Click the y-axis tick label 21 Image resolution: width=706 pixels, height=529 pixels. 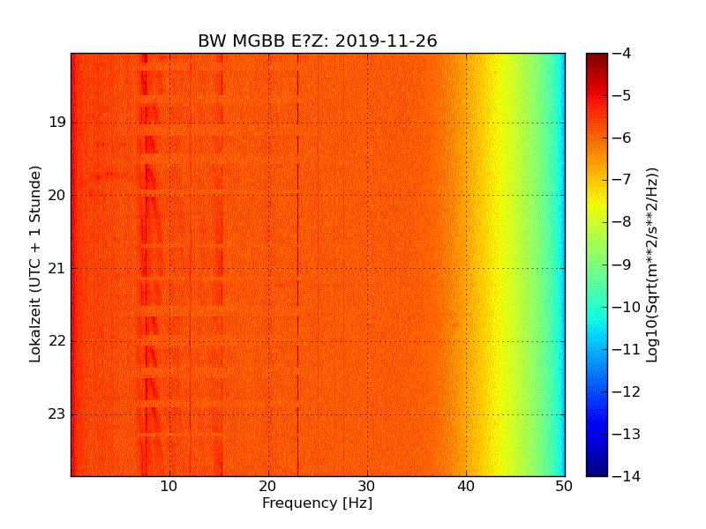point(57,269)
